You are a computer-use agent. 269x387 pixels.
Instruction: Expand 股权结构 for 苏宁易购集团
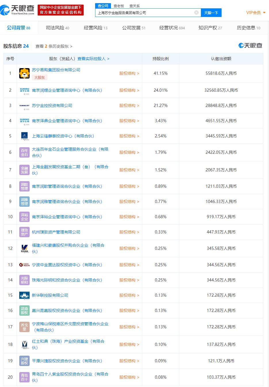[129, 73]
